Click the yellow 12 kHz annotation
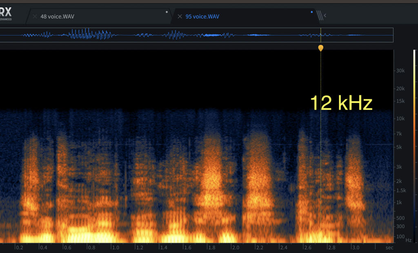 (x=341, y=103)
